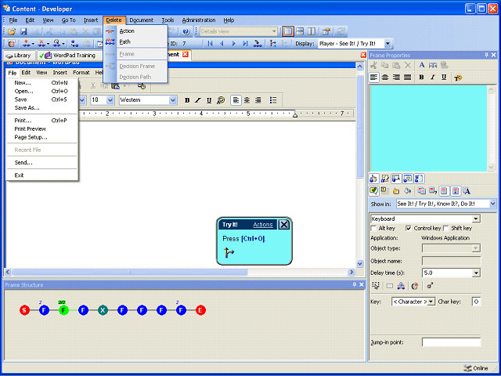Pin the Frame Structure panel
This screenshot has height=376, width=501.
pos(355,284)
